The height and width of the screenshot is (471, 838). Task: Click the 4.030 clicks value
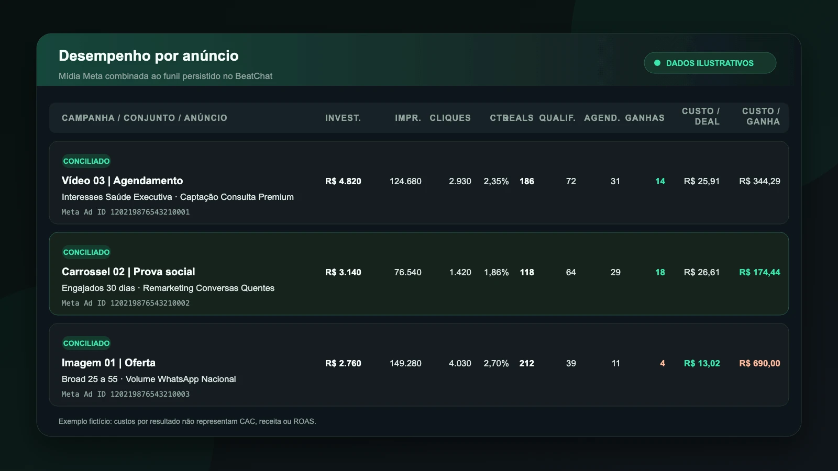[460, 363]
